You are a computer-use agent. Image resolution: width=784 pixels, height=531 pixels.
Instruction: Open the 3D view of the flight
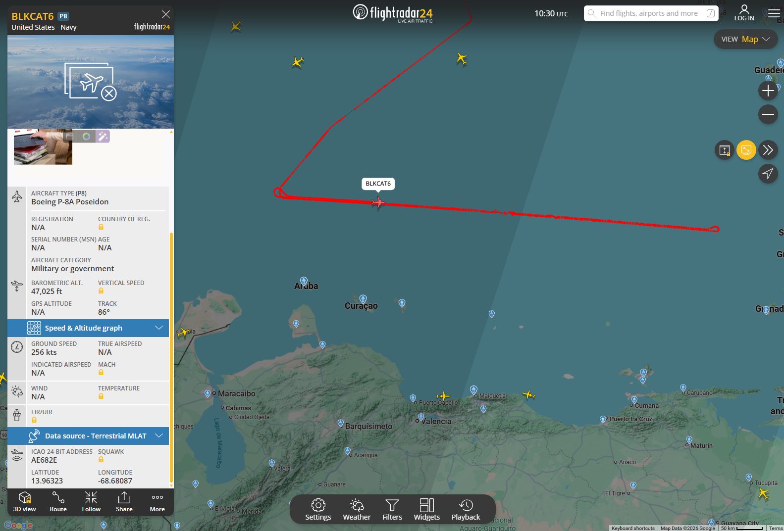[x=24, y=501]
